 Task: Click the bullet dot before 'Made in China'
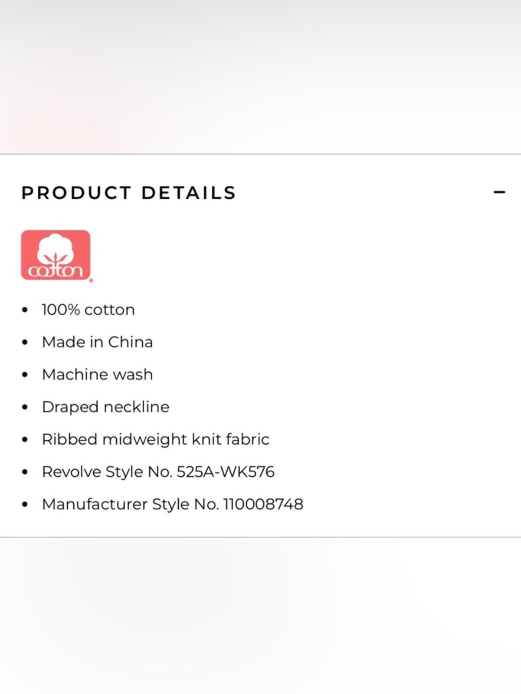(25, 343)
